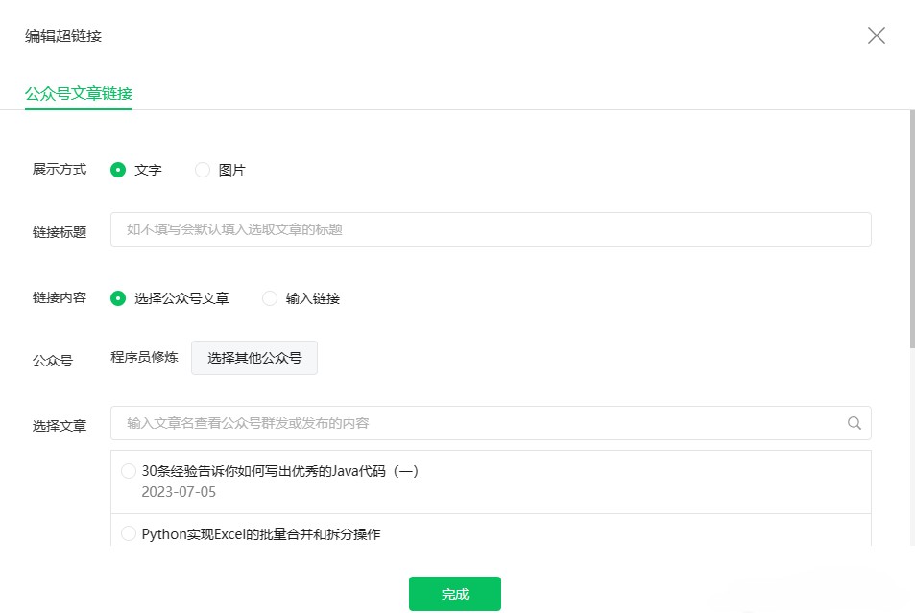Click the 30条经验 article title text
The image size is (915, 613).
coord(279,471)
